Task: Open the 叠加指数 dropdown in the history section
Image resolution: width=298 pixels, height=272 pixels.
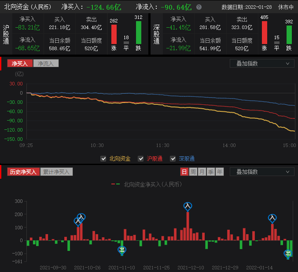Action: 262,172
